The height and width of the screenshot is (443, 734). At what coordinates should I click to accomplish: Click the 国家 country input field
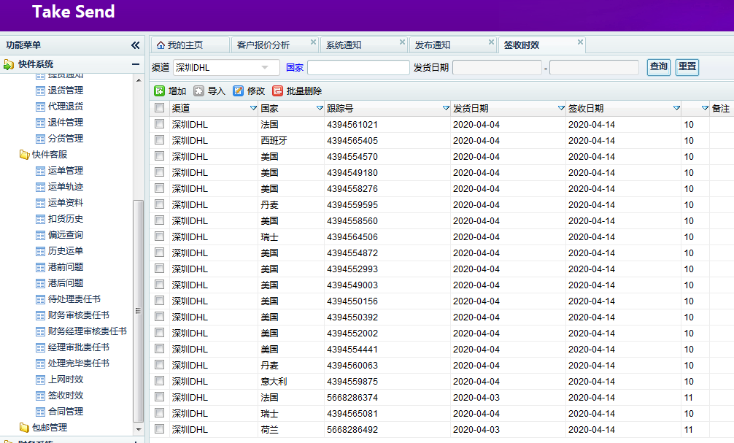[358, 68]
